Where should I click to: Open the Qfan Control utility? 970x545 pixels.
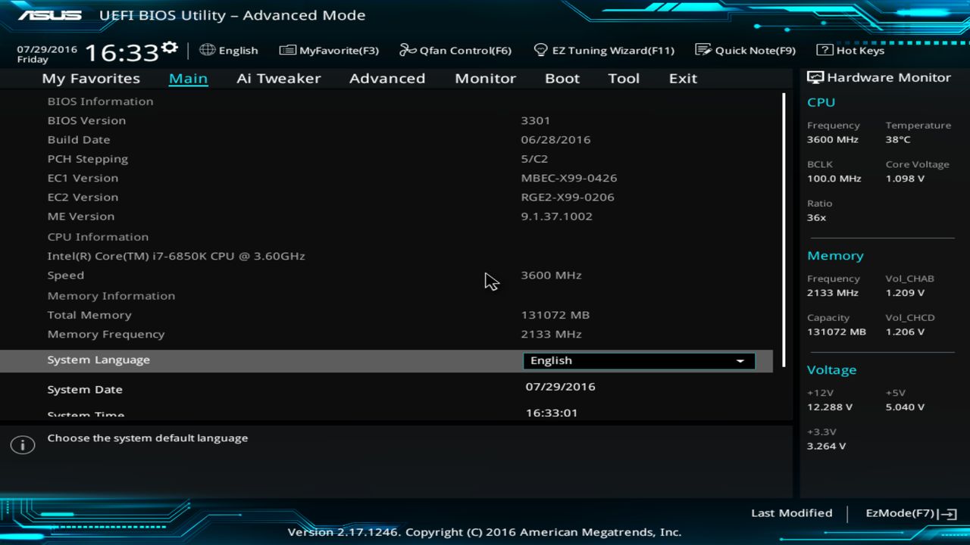click(x=455, y=50)
